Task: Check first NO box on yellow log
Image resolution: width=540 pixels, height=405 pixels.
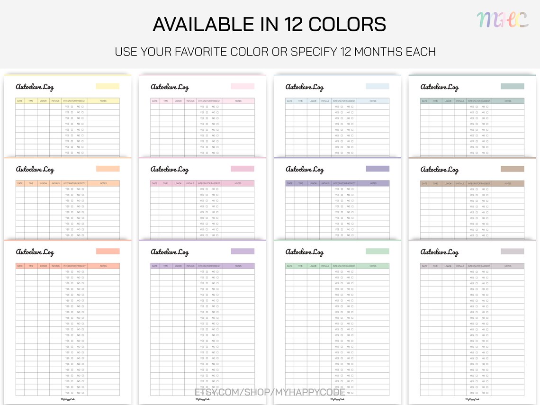Action: click(82, 107)
